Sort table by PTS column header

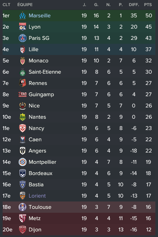tap(148, 5)
